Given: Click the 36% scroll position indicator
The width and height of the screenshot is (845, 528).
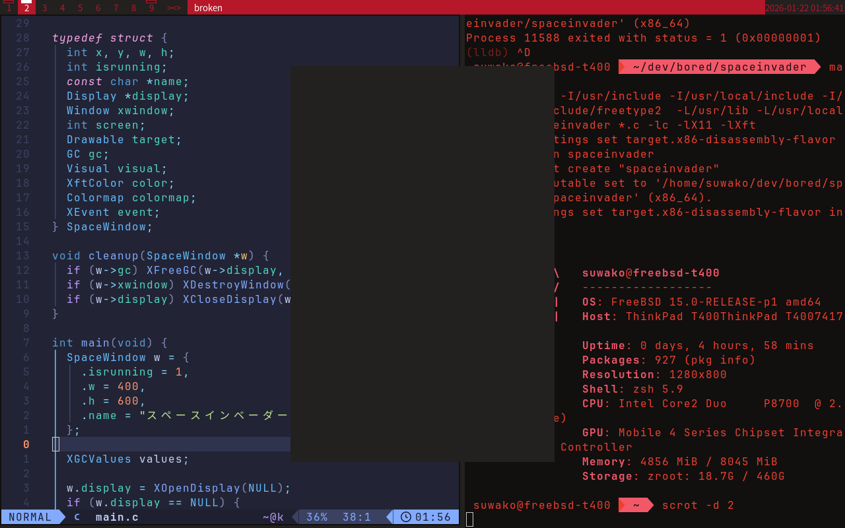Looking at the screenshot, I should (x=317, y=517).
